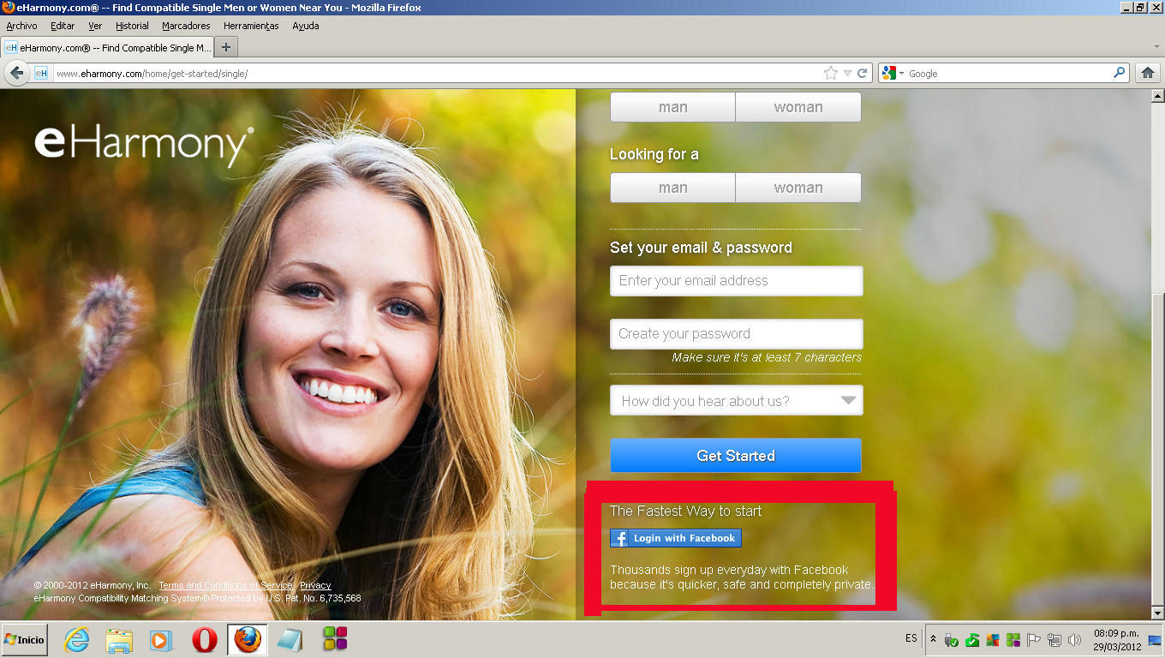The width and height of the screenshot is (1165, 658).
Task: Click the 'Create your password' field
Action: pos(736,334)
